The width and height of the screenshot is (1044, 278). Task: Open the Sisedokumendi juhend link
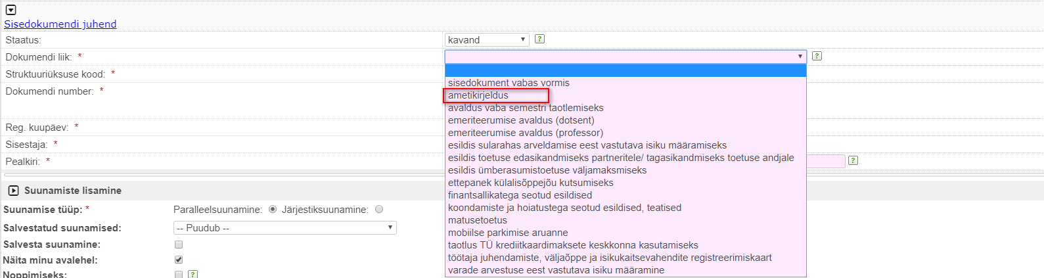[60, 24]
